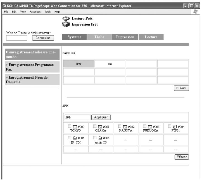Click the Suivant button
202x180 pixels.
click(x=181, y=88)
